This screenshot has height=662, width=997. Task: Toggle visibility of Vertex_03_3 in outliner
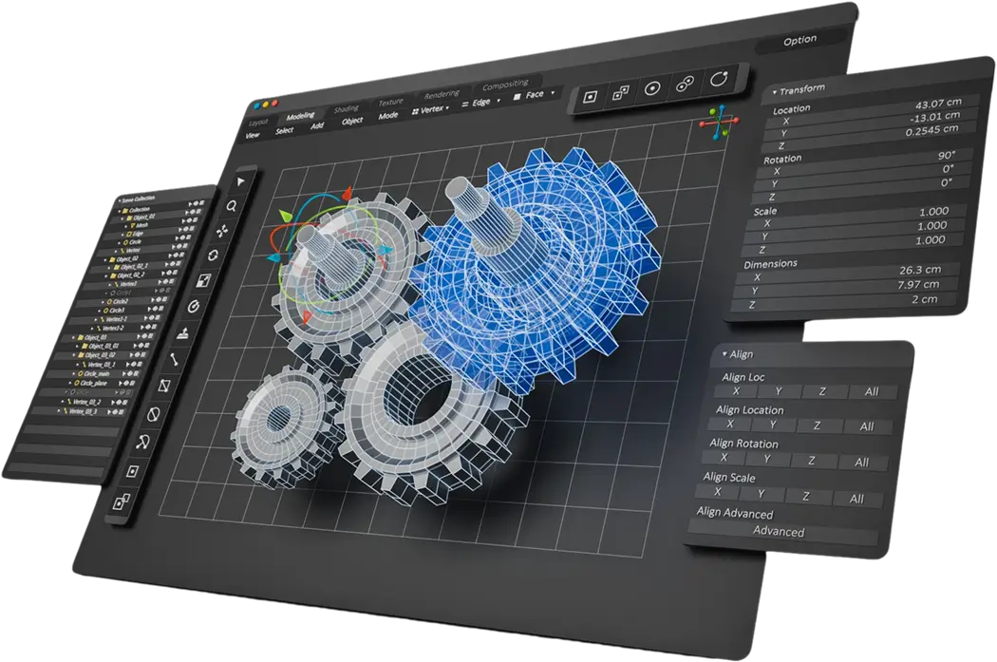(116, 410)
